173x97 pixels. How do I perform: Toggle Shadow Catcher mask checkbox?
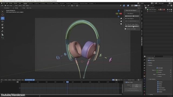(157, 74)
